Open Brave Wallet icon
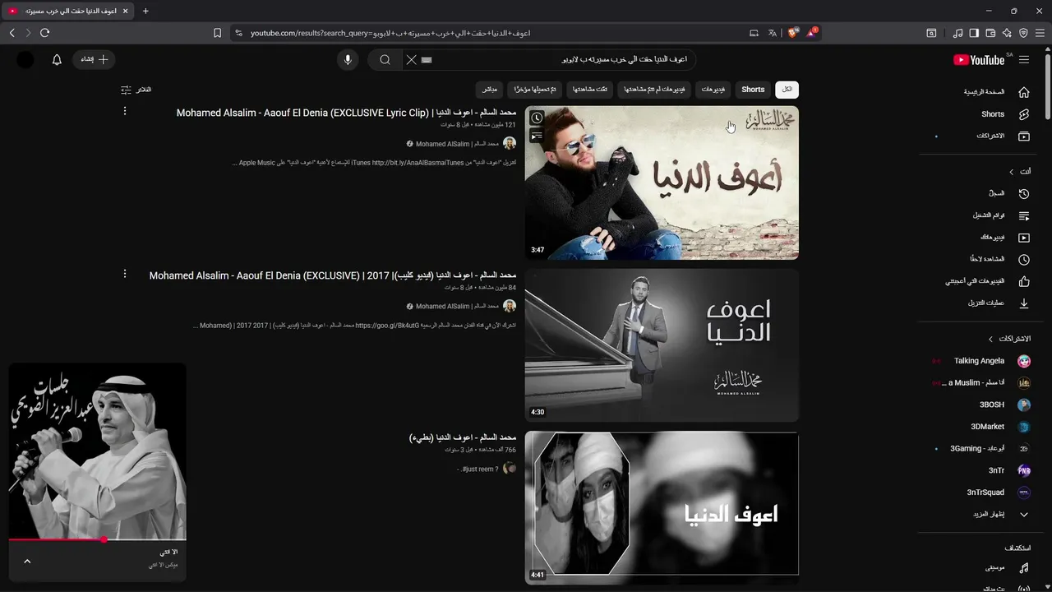The image size is (1052, 592). coord(990,33)
